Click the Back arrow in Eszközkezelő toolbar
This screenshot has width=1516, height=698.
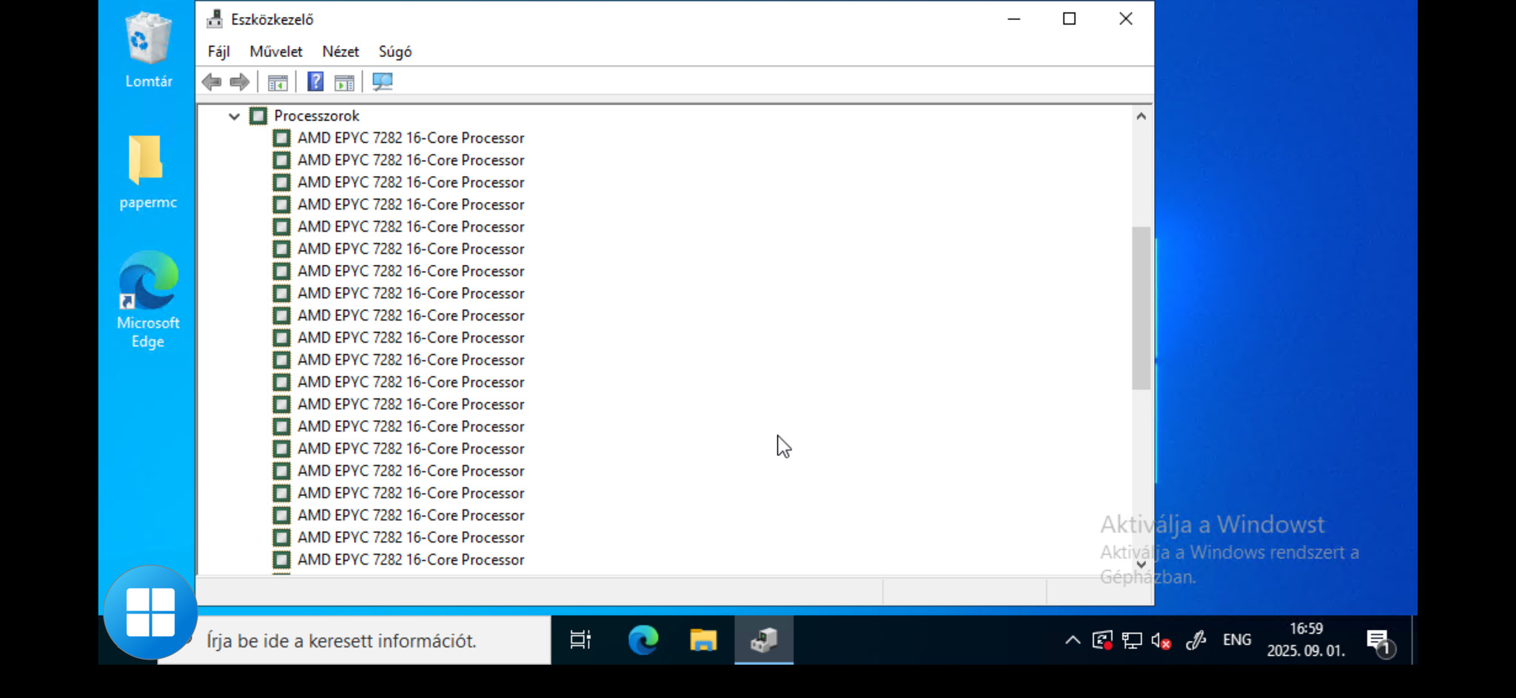point(212,82)
